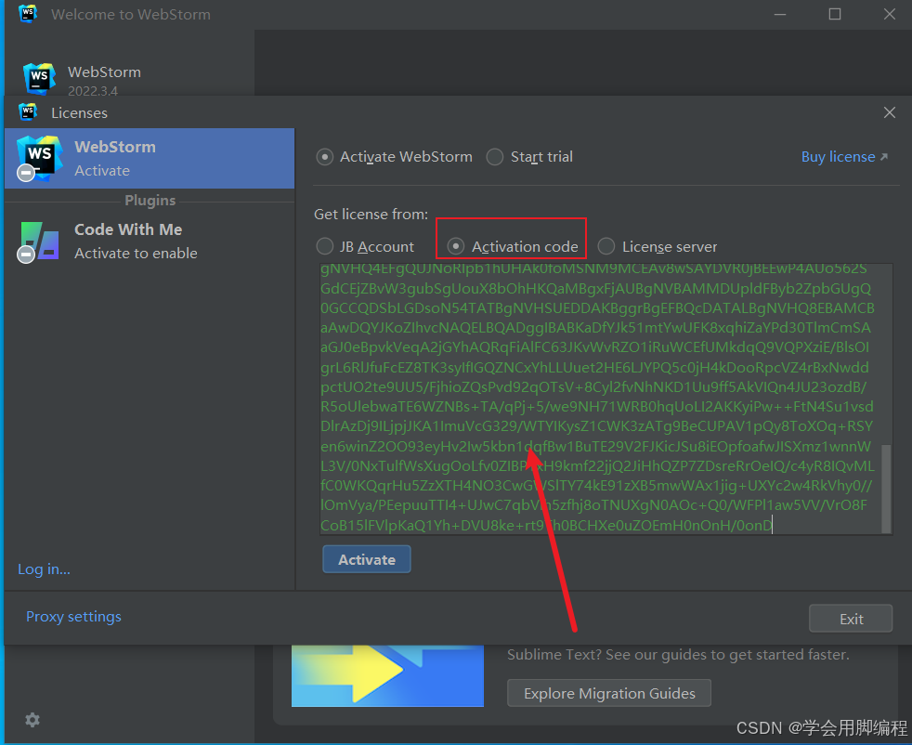Select the WebStorm Activate entry in the list
Viewport: 912px width, 745px height.
pos(150,158)
